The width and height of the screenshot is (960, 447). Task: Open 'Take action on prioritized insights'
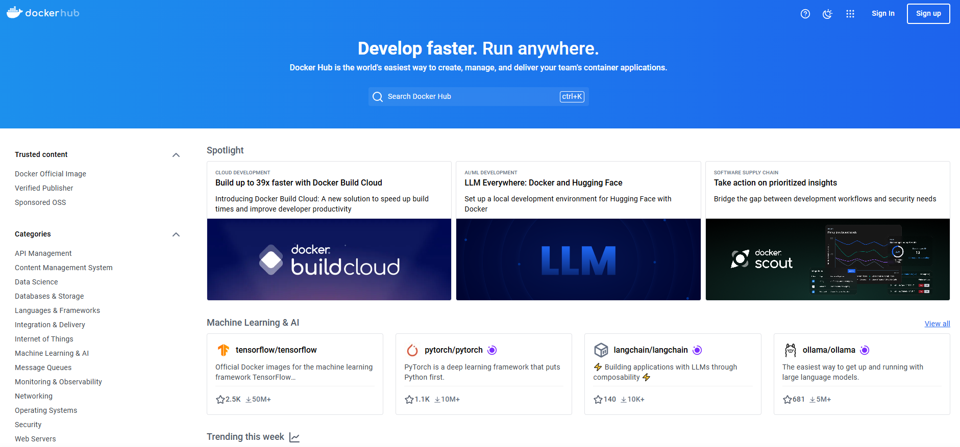pos(775,183)
